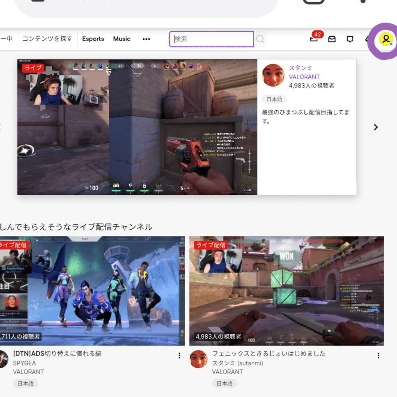Viewport: 397px width, 397px height.
Task: Play the featured VALORANT live stream video
Action: coord(137,128)
